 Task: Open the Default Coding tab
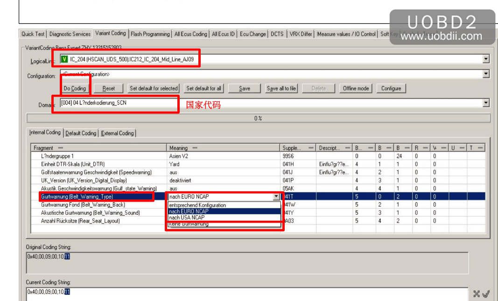pyautogui.click(x=81, y=133)
